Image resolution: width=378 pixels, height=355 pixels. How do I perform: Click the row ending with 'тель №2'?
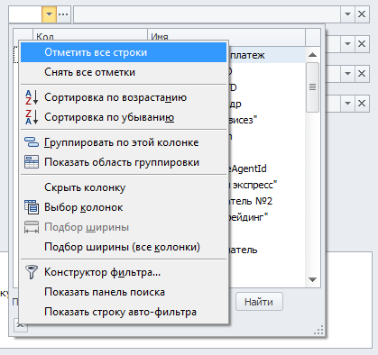click(267, 201)
